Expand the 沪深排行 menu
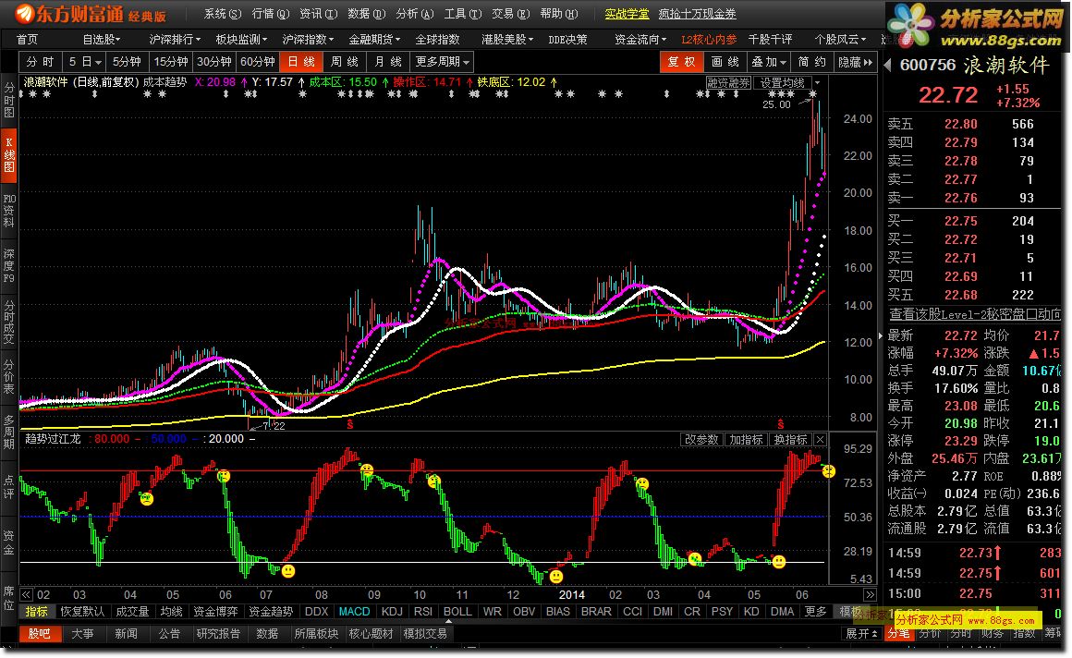This screenshot has width=1072, height=658. [x=175, y=40]
